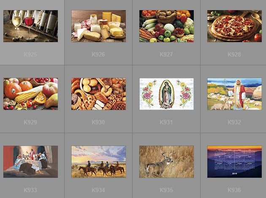Image resolution: width=266 pixels, height=198 pixels.
Task: Choose the K936 label text
Action: pyautogui.click(x=234, y=190)
